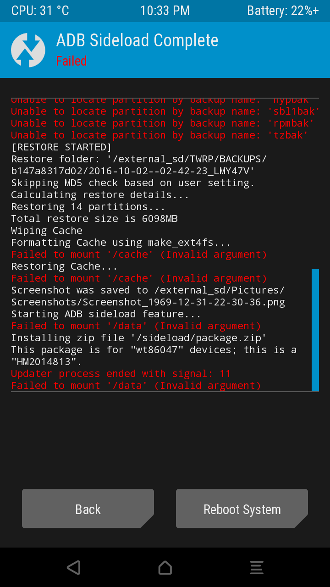Tap the Battery 22%+ status indicator

click(x=283, y=11)
